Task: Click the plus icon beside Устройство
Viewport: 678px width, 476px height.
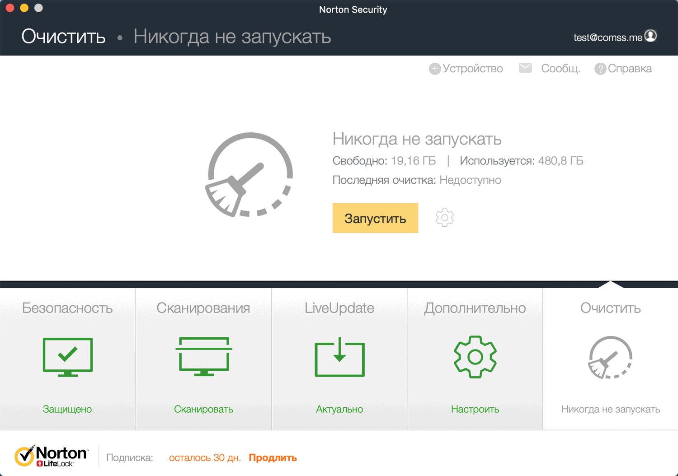Action: [435, 69]
